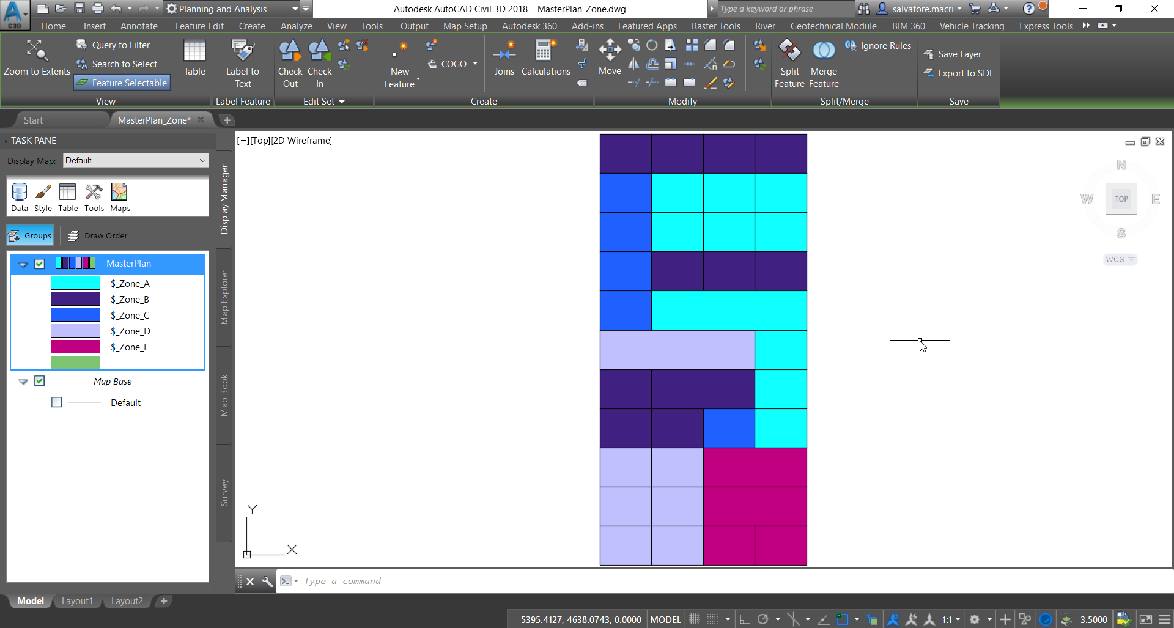The image size is (1174, 628).
Task: Toggle grid display in status bar
Action: [x=694, y=619]
